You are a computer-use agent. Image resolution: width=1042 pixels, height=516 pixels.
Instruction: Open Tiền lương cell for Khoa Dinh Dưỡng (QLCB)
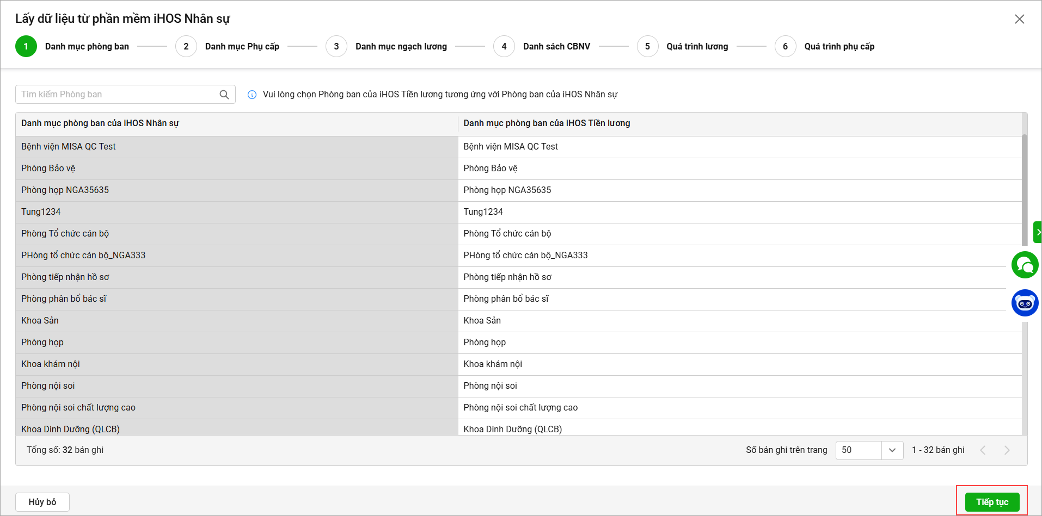[740, 427]
